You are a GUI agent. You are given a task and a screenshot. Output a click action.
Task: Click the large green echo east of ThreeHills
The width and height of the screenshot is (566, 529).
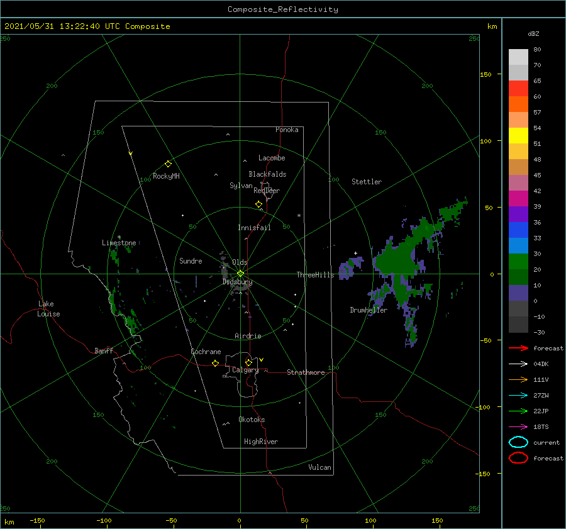coord(396,260)
